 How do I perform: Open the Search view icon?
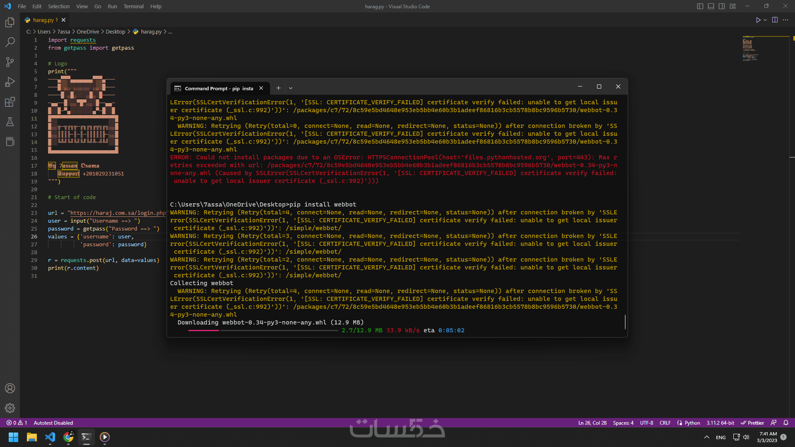point(10,42)
